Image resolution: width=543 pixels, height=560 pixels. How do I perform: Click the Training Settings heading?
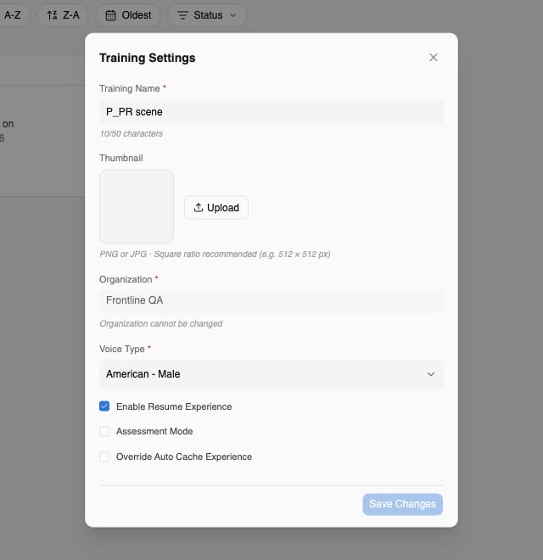147,58
